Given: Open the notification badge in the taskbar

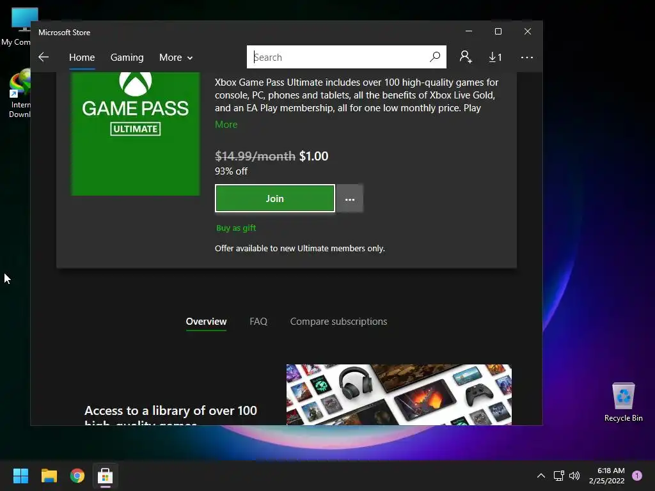Looking at the screenshot, I should click(x=637, y=475).
